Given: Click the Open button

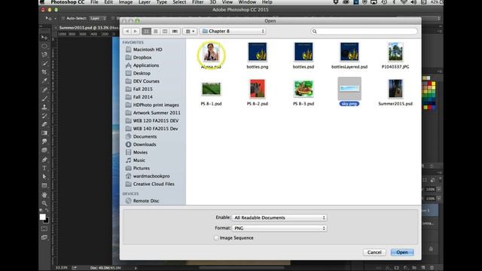Looking at the screenshot, I should coord(402,252).
